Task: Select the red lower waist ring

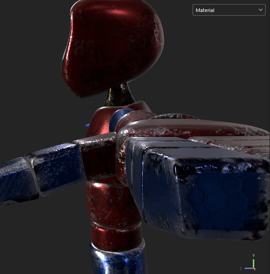Action: (x=116, y=234)
